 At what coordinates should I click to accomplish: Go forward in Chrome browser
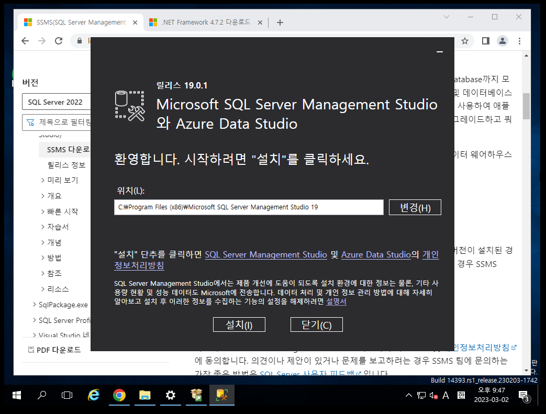[42, 41]
